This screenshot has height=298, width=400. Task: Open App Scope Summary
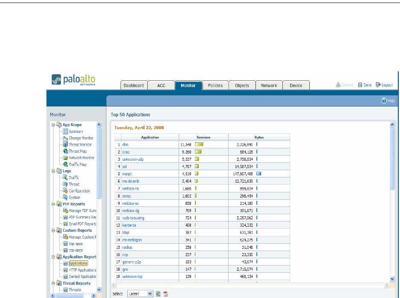coord(76,131)
